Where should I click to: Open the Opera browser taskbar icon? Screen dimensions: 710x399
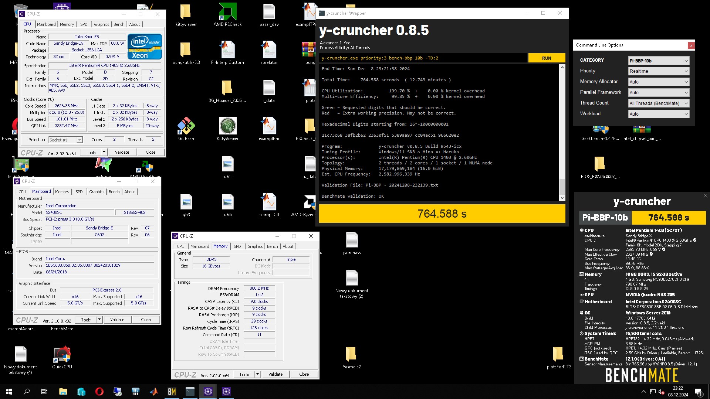coord(99,392)
